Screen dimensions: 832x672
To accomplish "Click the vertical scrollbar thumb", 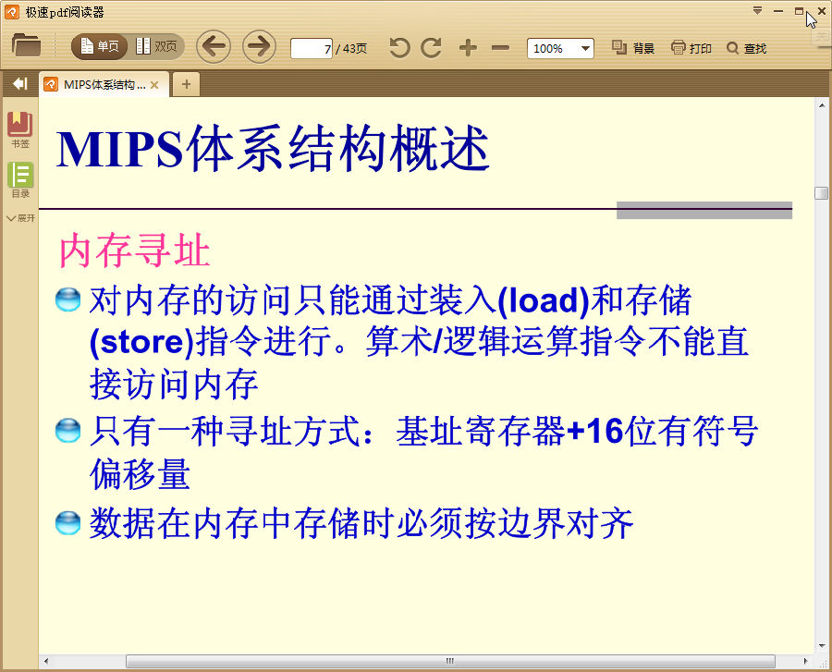I will coord(822,193).
